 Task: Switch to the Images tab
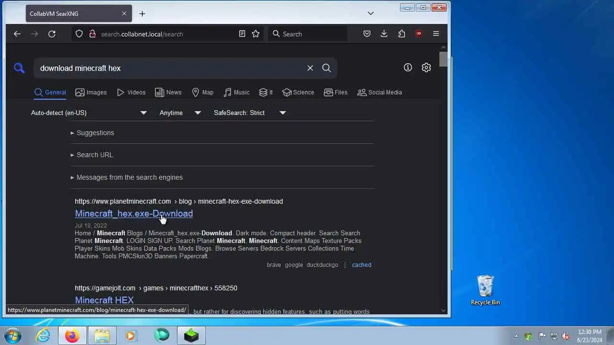pos(91,92)
